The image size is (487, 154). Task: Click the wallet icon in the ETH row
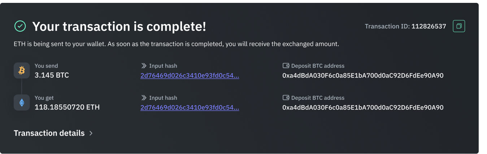pyautogui.click(x=286, y=98)
